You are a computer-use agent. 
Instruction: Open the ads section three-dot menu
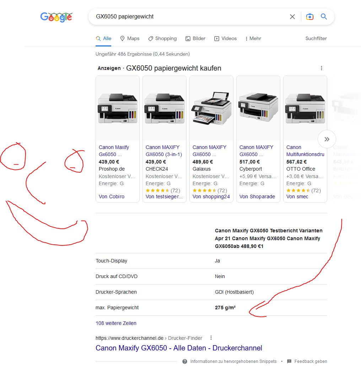pyautogui.click(x=321, y=68)
